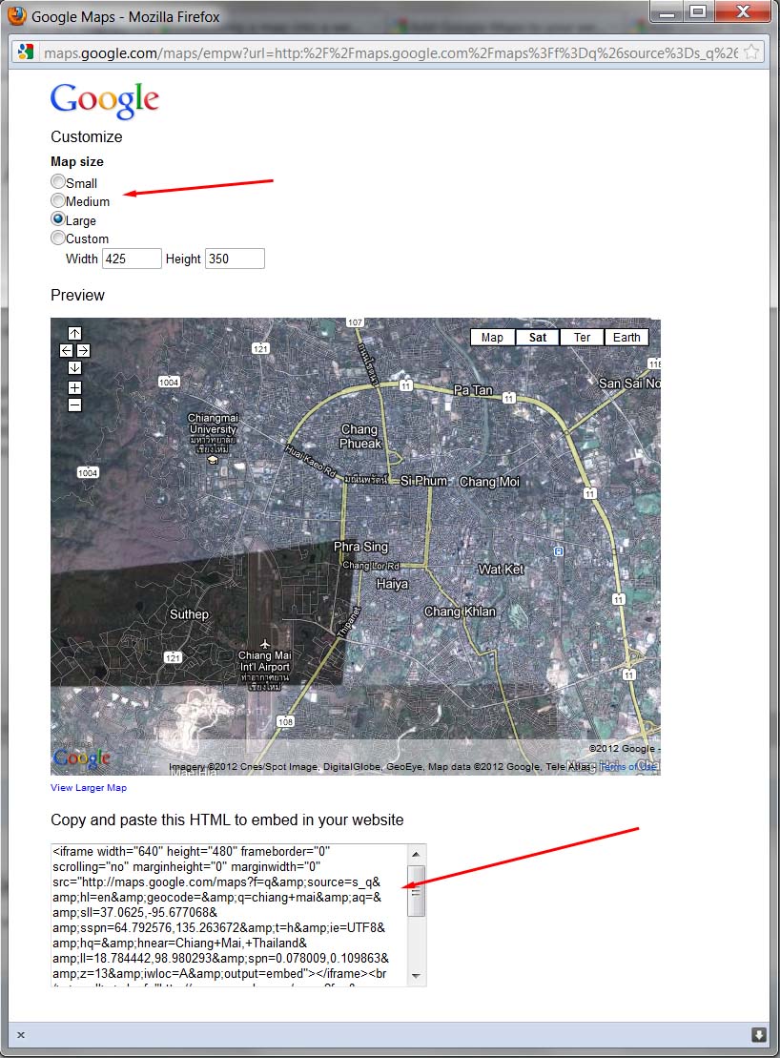
Task: Minimize the Firefox window
Action: pos(667,12)
